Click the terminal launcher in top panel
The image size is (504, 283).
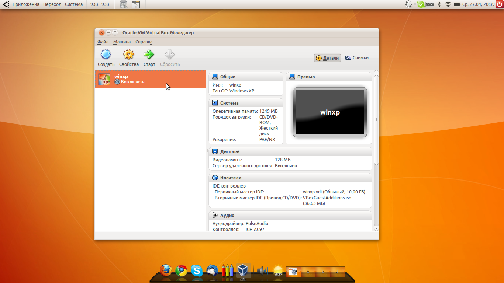click(136, 4)
